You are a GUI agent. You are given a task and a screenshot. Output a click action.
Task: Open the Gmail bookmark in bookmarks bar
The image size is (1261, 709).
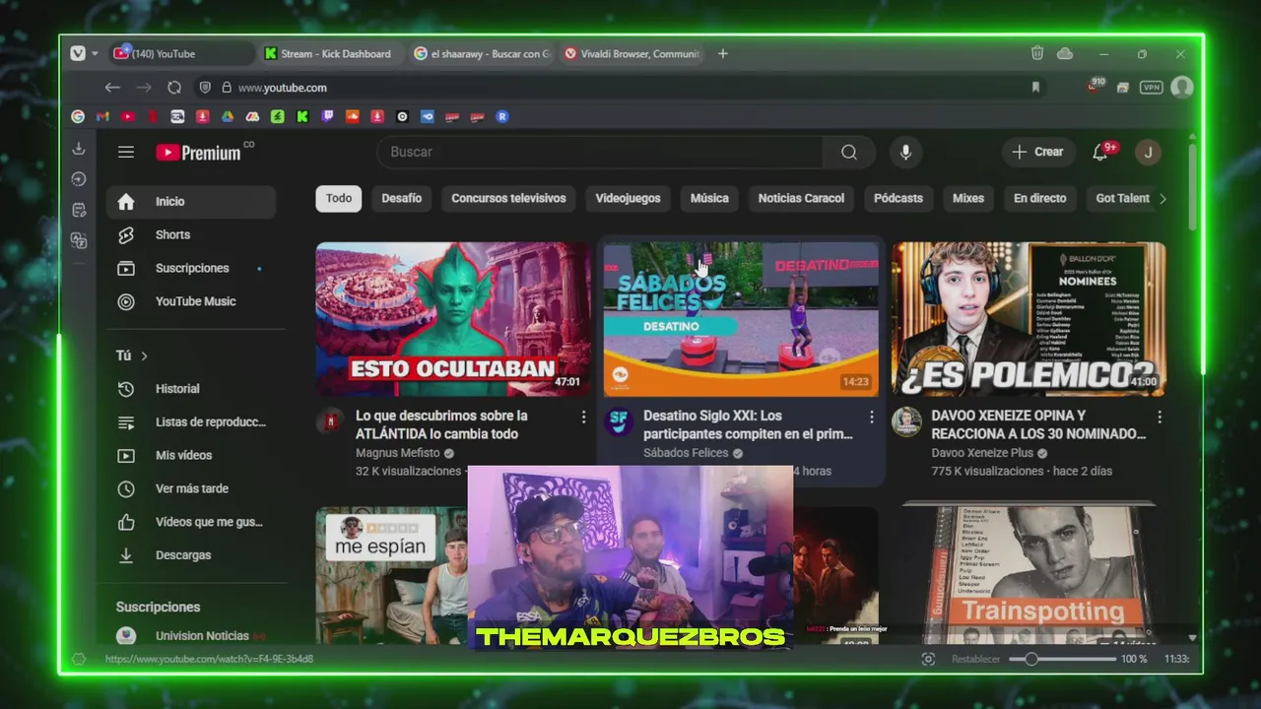click(x=102, y=116)
